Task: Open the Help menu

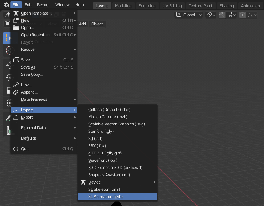Action: [79, 5]
